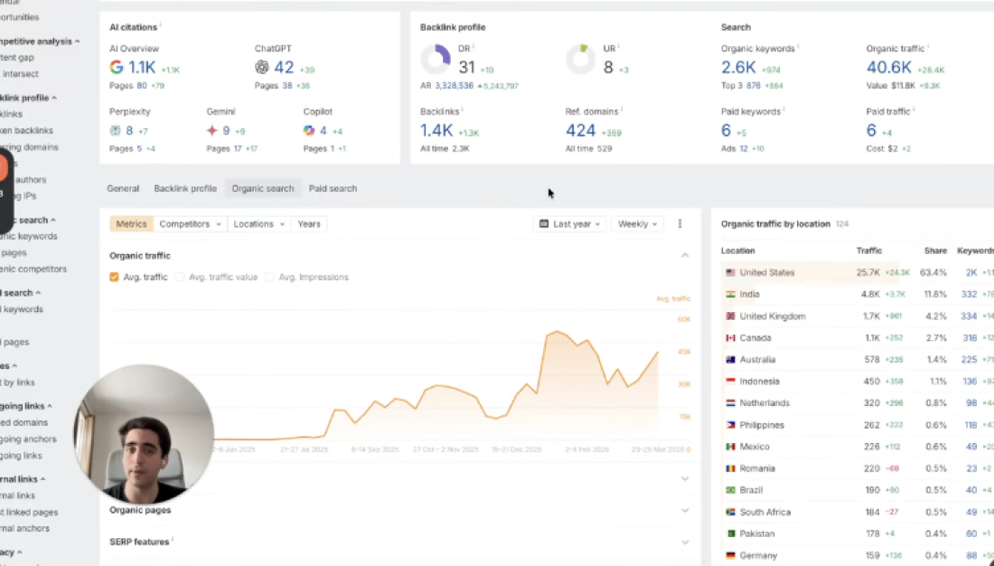Open the Paid search tab
Image resolution: width=994 pixels, height=566 pixels.
coord(333,188)
